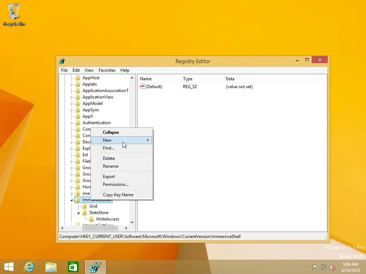
Task: Maximize the Registry Editor window
Action: pos(307,60)
